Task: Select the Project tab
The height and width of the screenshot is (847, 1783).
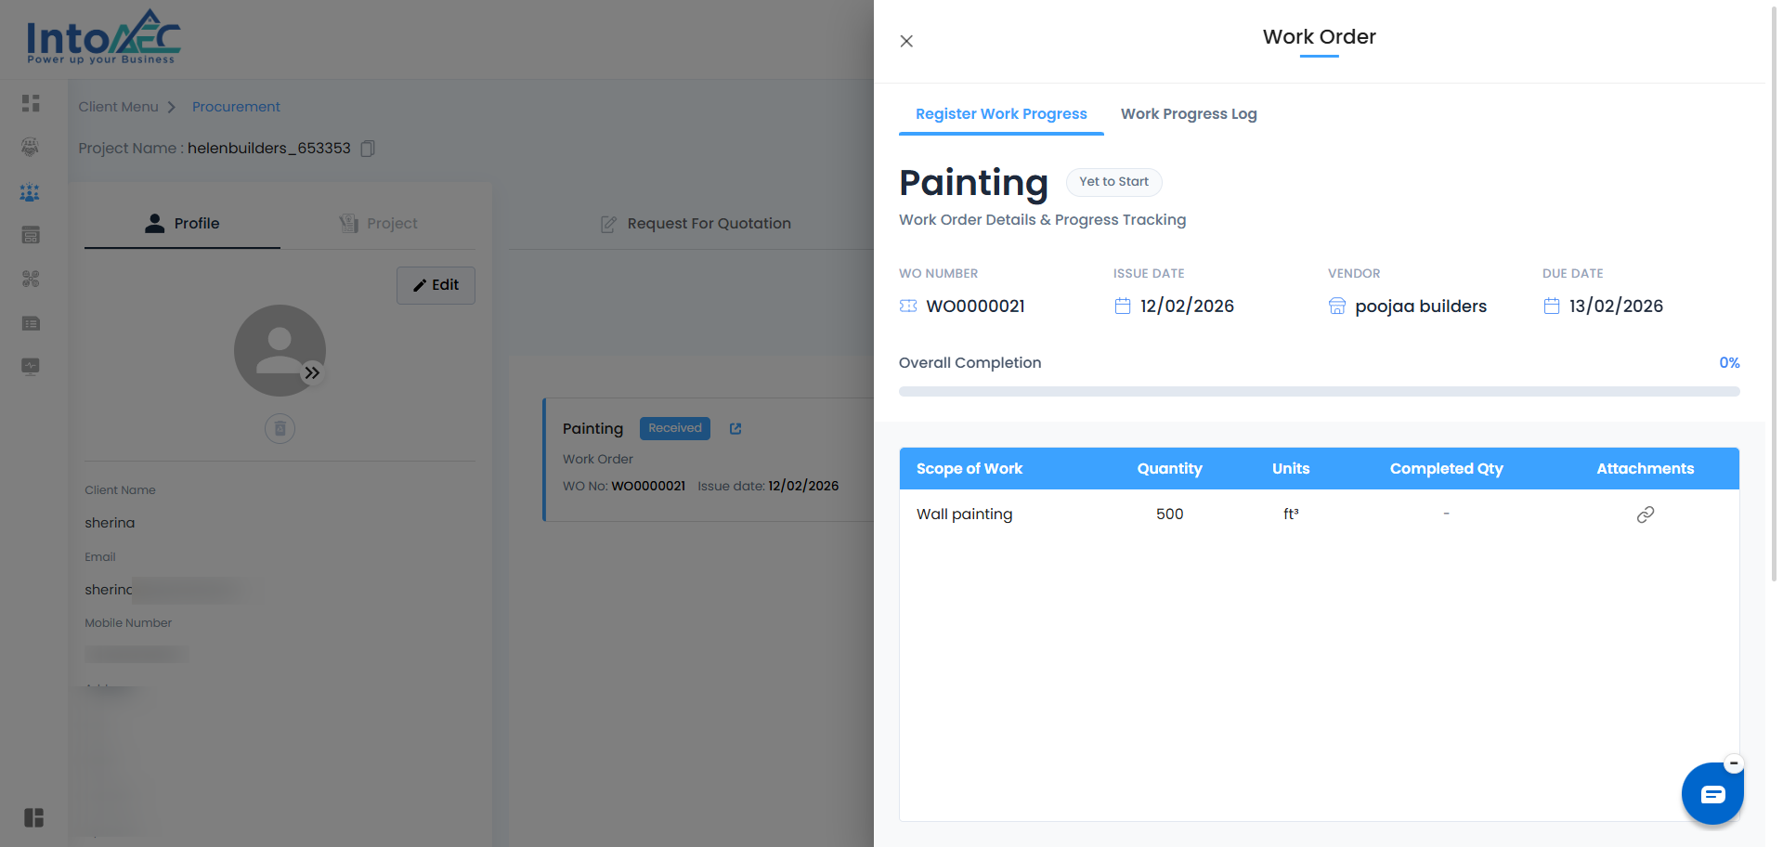Action: (x=378, y=224)
